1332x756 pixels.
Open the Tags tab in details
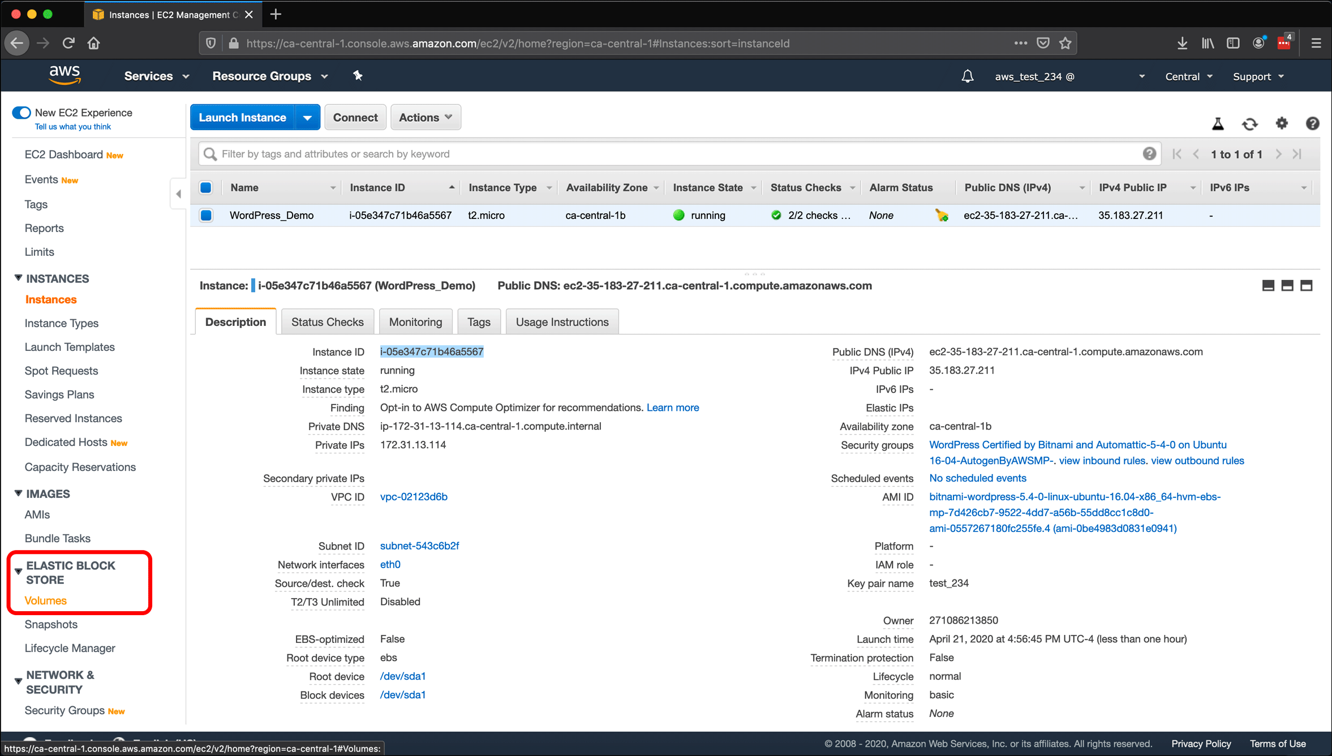(x=479, y=322)
